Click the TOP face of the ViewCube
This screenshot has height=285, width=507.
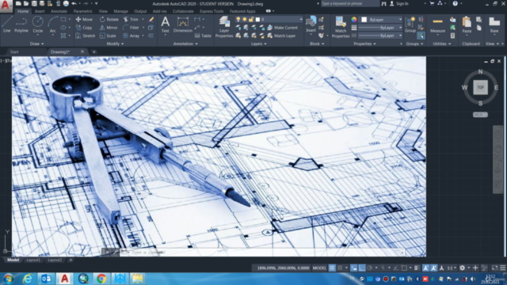point(481,87)
